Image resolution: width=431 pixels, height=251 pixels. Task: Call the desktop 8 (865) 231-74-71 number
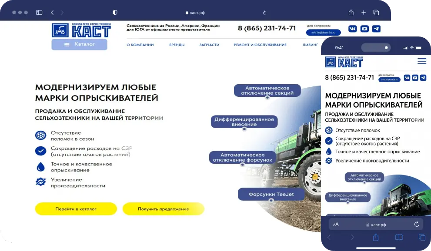[x=267, y=28]
